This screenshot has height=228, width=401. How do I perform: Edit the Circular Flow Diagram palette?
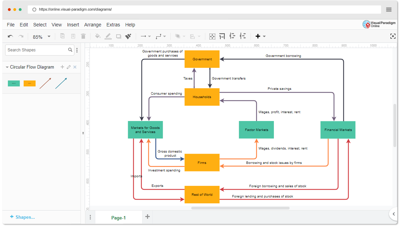pos(69,67)
